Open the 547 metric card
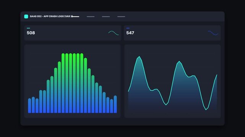Viewport: 245px width, 137px height. pyautogui.click(x=172, y=33)
